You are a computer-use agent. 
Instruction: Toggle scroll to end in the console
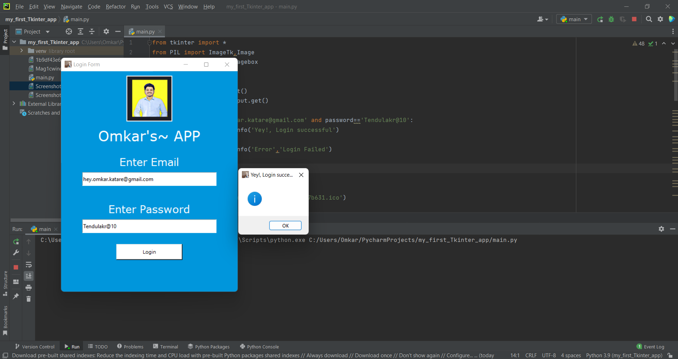click(28, 276)
